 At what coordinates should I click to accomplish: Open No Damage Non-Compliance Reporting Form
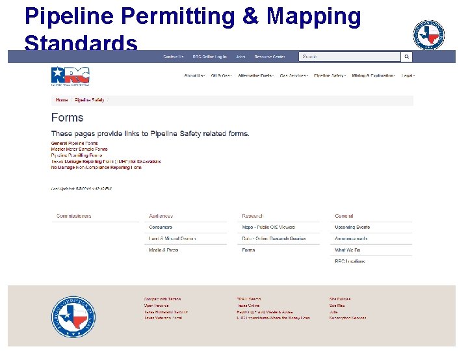(96, 168)
